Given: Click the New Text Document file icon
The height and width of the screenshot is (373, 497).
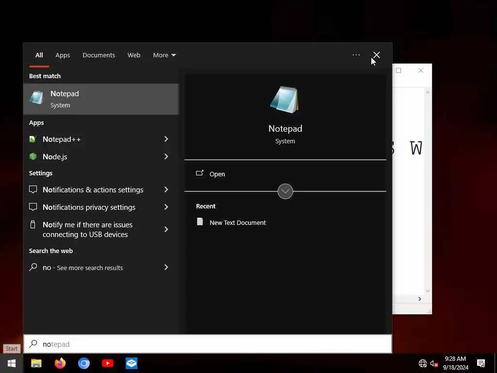Looking at the screenshot, I should pos(199,221).
